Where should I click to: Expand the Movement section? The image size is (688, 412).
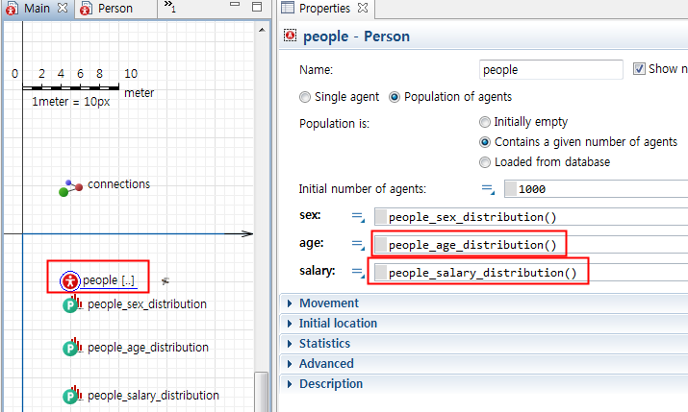(x=290, y=303)
